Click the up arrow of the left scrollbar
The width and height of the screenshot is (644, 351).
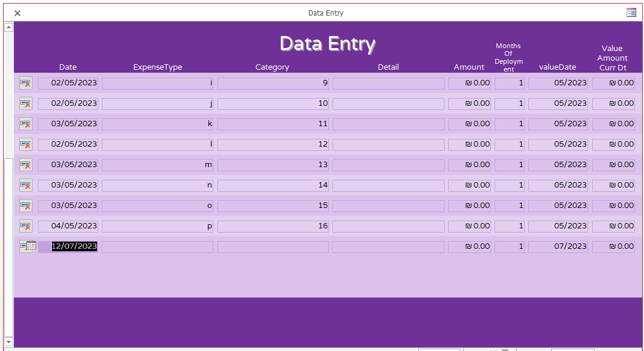point(8,26)
